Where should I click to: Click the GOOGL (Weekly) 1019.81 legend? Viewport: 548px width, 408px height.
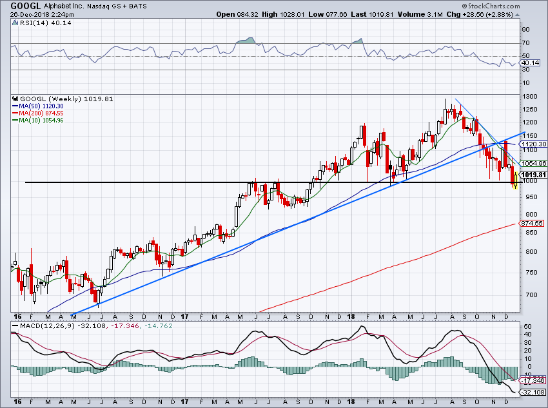click(x=67, y=99)
